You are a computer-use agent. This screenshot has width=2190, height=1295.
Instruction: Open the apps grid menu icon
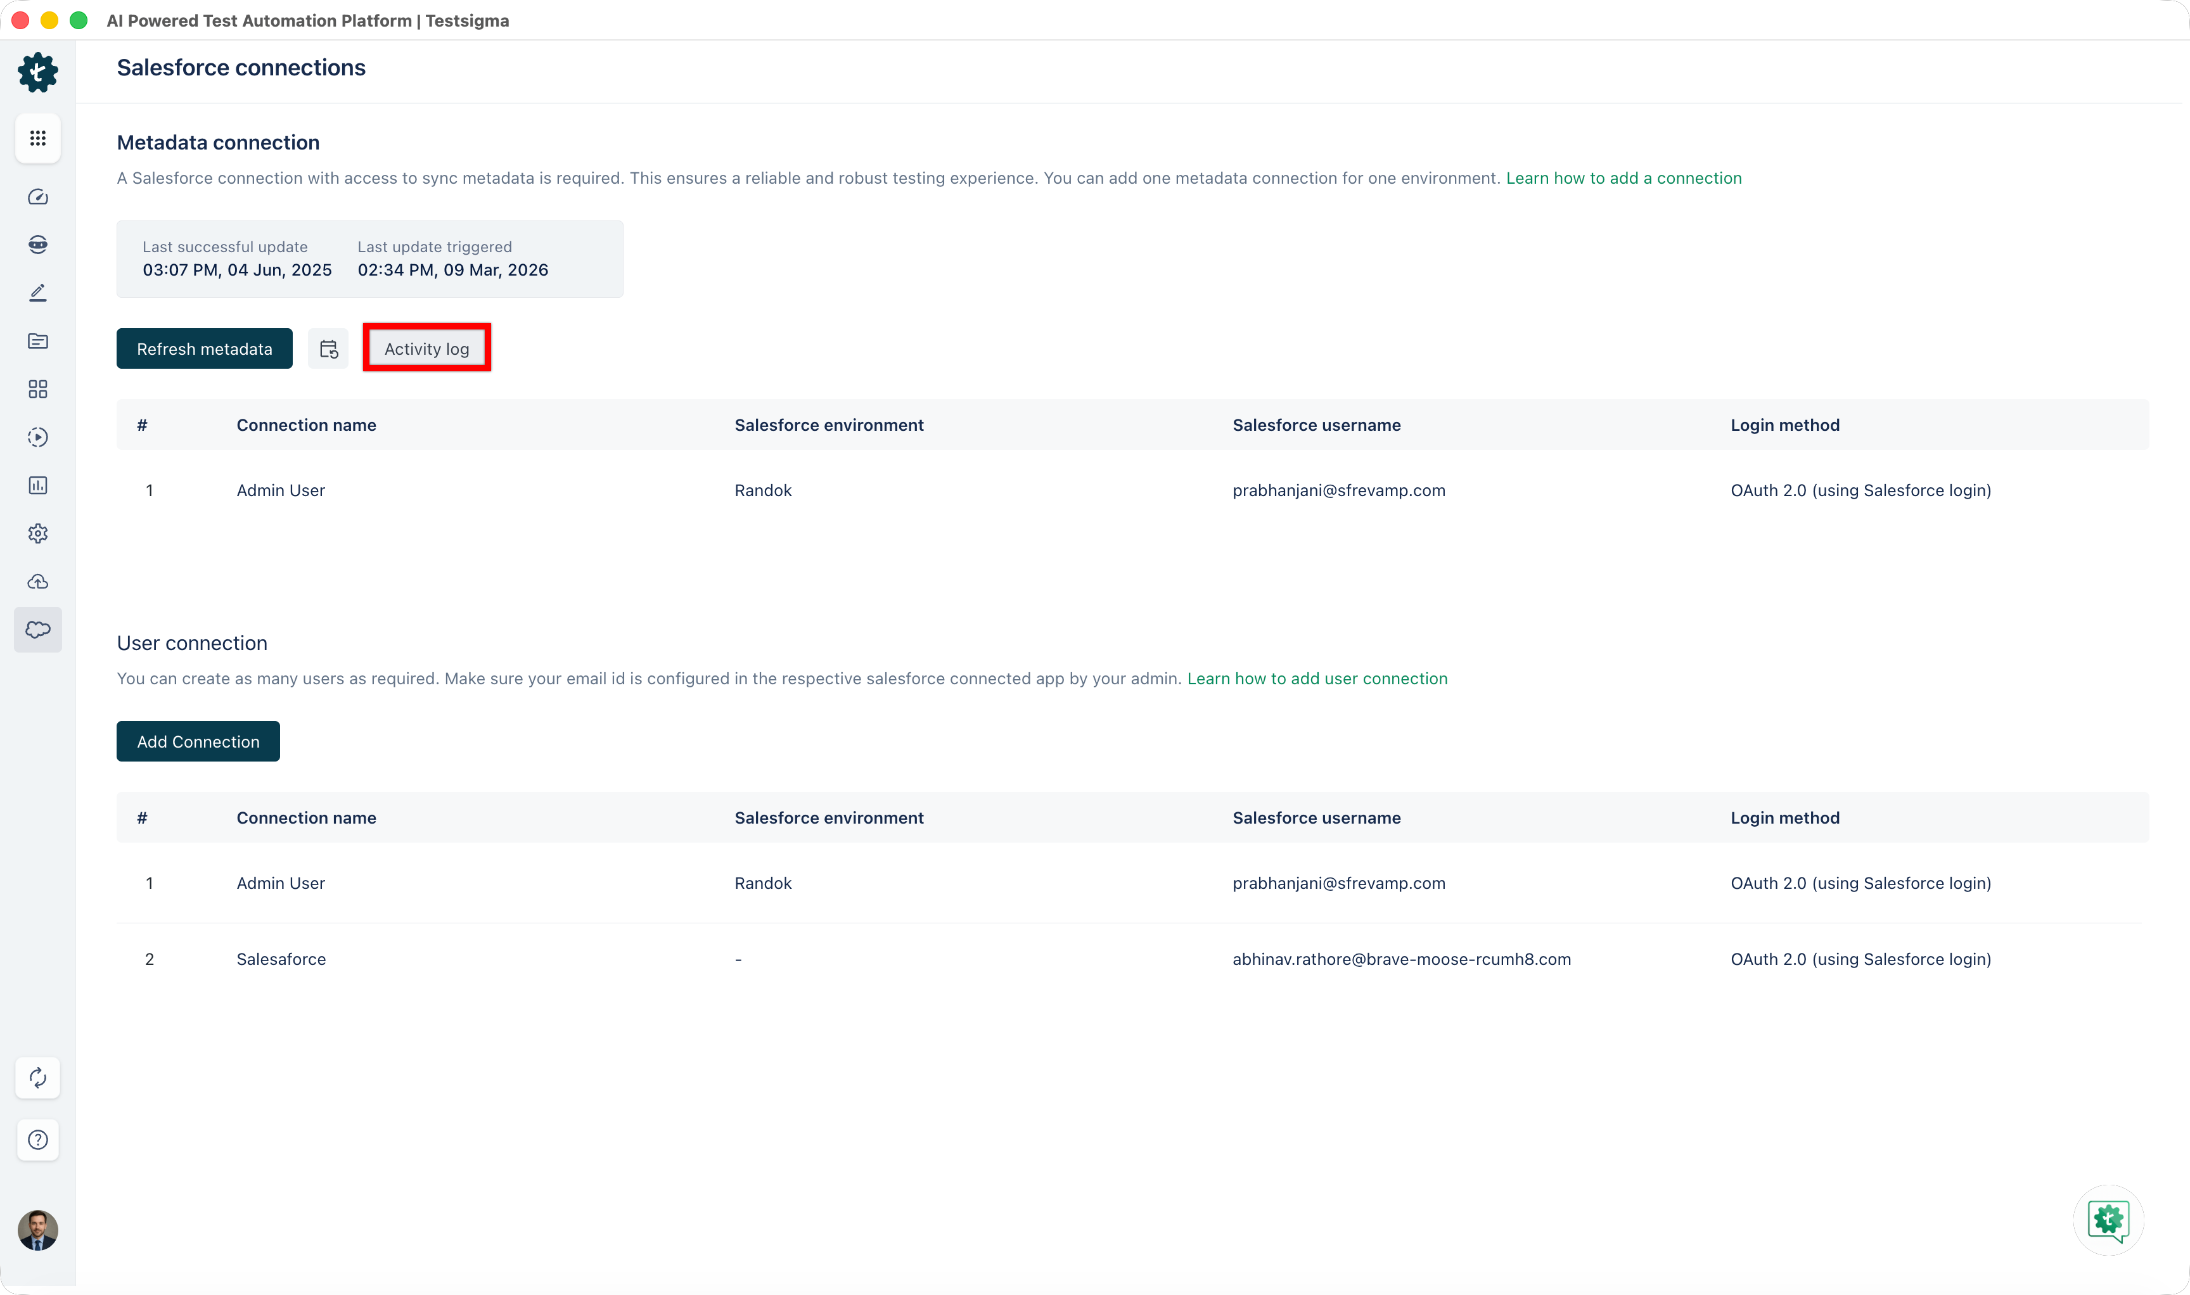coord(37,138)
